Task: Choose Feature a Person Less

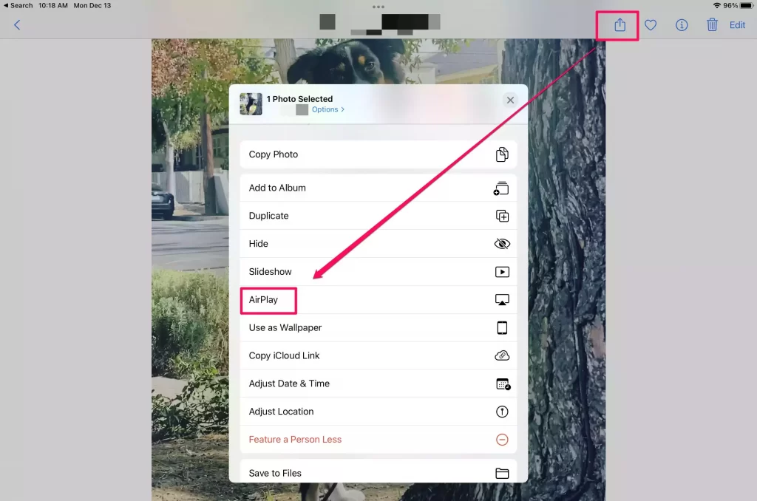Action: point(378,440)
